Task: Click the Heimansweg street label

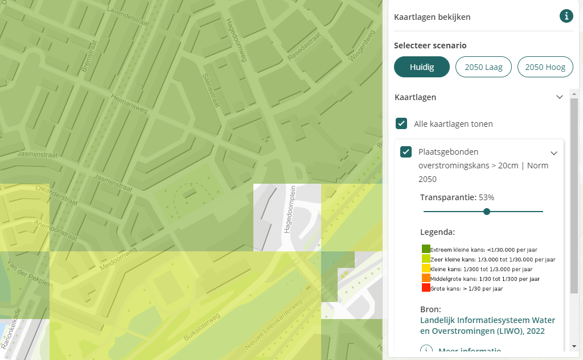Action: coord(129,104)
